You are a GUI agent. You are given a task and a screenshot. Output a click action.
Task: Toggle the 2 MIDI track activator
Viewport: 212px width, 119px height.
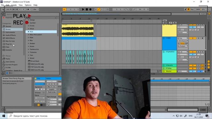coord(193,38)
